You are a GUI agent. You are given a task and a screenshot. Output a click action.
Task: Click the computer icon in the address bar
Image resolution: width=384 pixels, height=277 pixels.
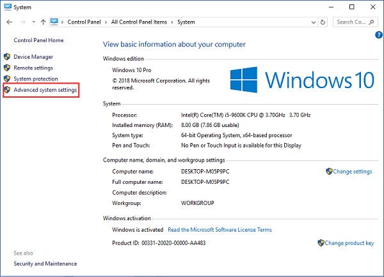(54, 22)
